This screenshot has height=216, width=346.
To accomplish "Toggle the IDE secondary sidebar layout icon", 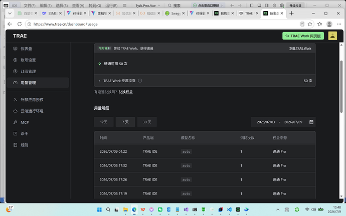I will 267,6.
